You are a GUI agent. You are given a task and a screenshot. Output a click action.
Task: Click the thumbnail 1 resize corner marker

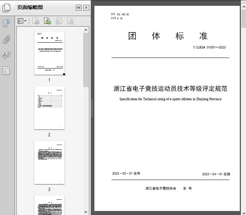click(64, 74)
